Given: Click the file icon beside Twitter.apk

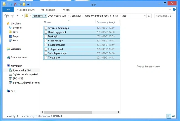Looking at the screenshot, I should click(x=46, y=57).
